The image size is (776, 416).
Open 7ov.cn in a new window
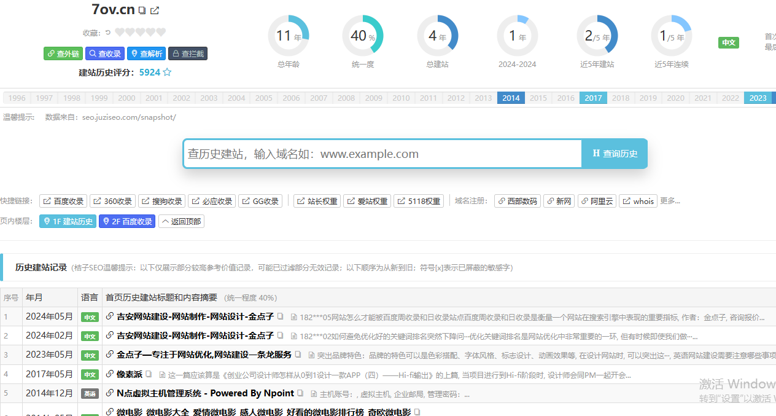(155, 10)
